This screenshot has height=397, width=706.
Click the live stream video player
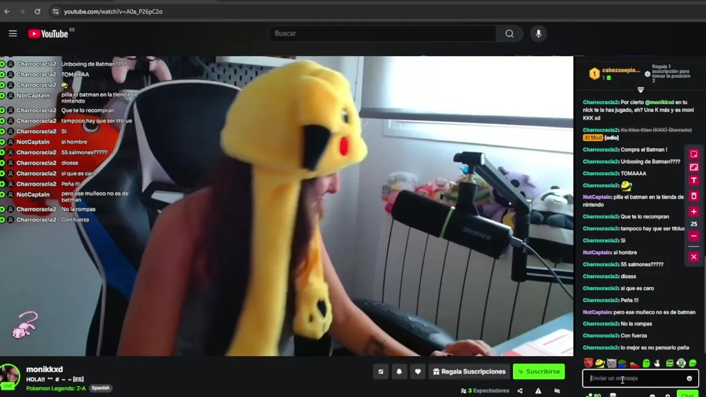[x=287, y=206]
